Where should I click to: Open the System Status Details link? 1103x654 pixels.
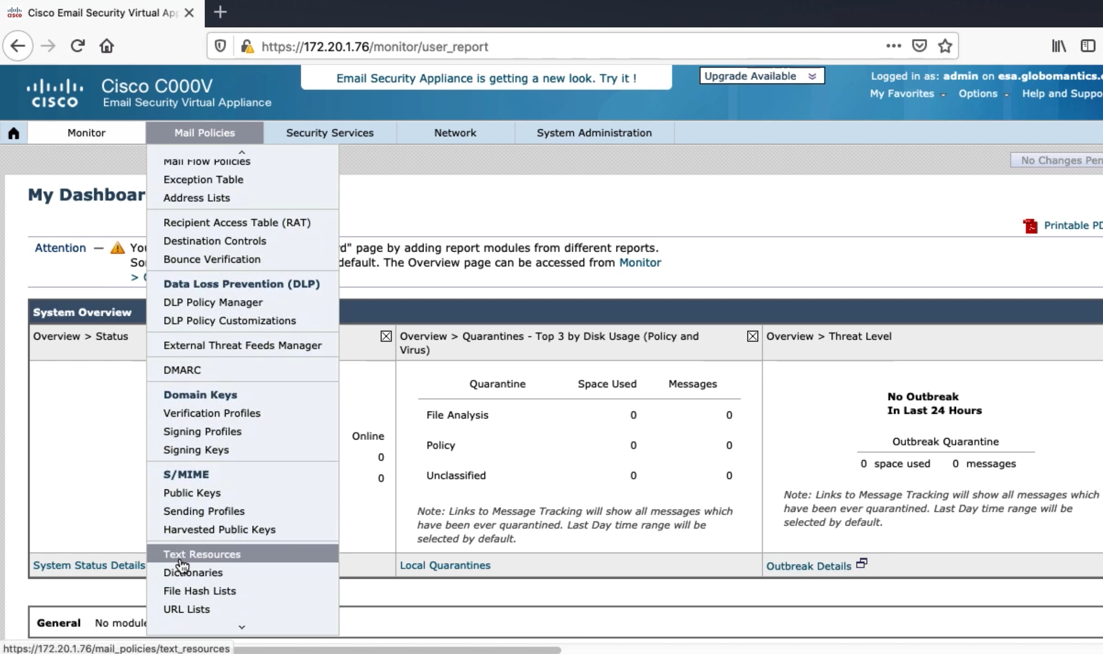(89, 566)
